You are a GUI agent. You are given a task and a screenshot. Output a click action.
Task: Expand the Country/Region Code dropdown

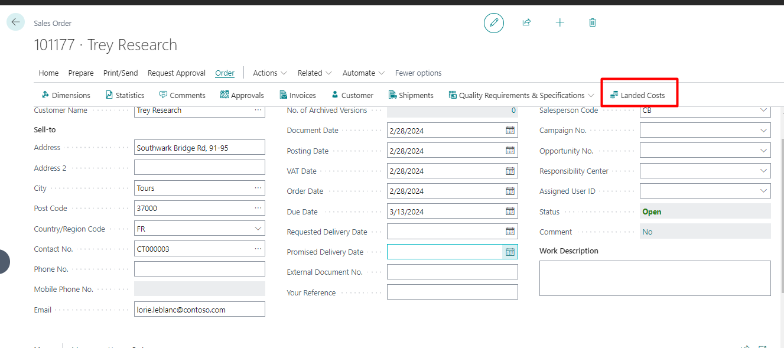coord(258,229)
